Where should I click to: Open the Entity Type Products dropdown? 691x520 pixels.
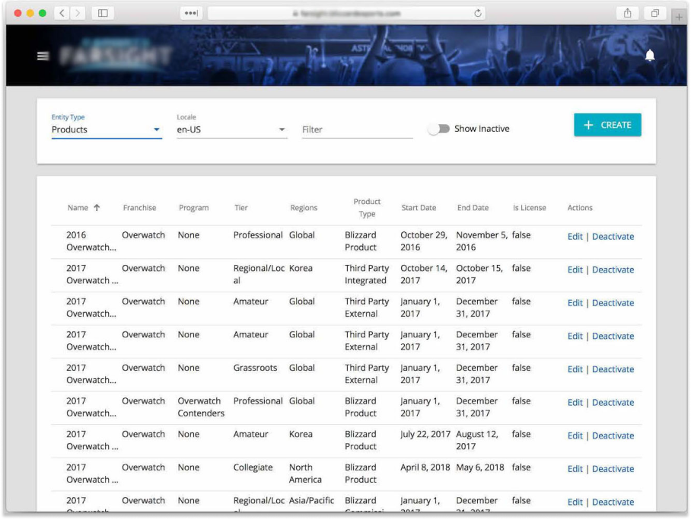point(107,129)
